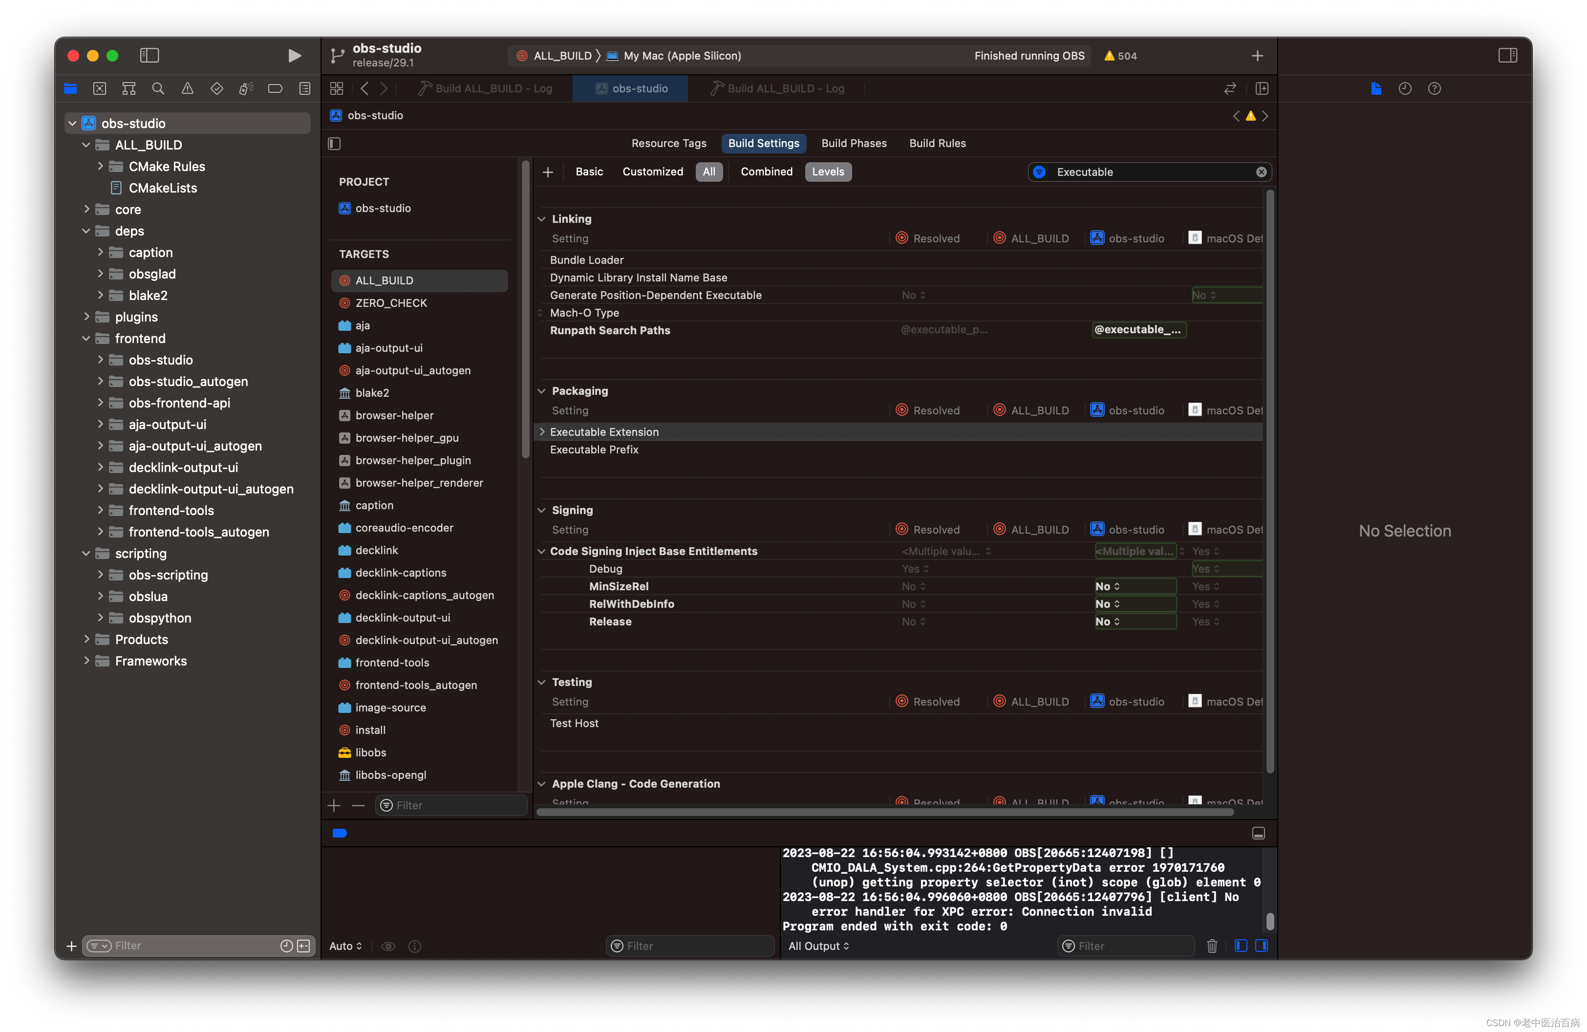The height and width of the screenshot is (1032, 1587).
Task: Switch to Levels view
Action: (x=828, y=172)
